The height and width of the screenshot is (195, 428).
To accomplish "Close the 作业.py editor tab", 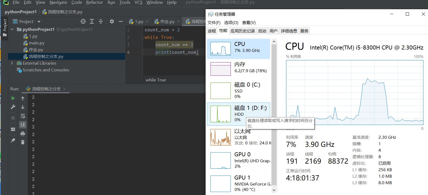I will (x=178, y=21).
